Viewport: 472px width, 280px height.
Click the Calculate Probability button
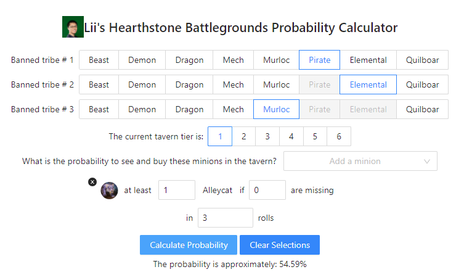[x=189, y=245]
